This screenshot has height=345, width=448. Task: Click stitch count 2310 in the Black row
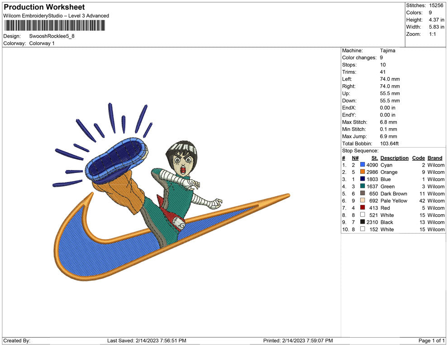click(372, 222)
